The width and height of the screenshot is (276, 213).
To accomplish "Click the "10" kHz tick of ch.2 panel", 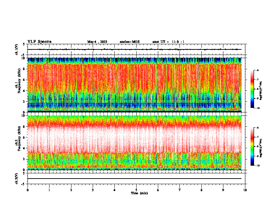I will (24, 116).
